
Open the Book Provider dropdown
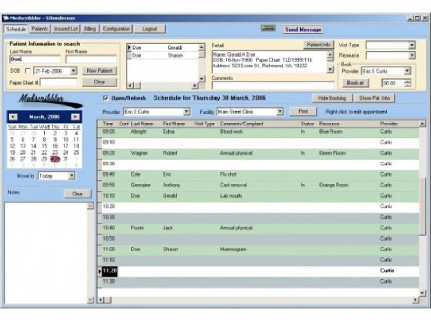pyautogui.click(x=407, y=71)
